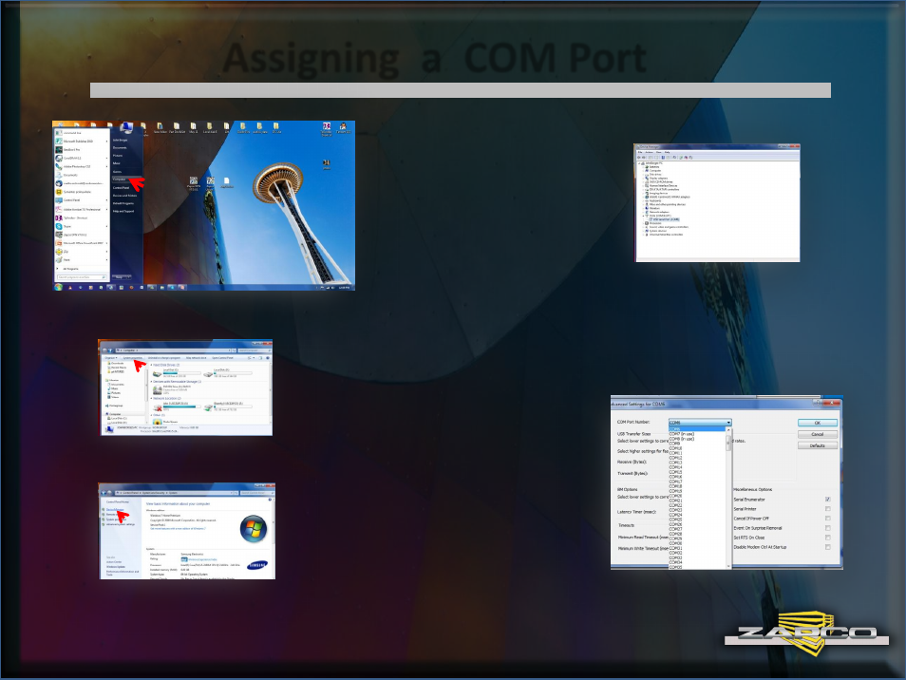Click Control Panel in Start menu right column
Screen dimensions: 906x680
(121, 188)
